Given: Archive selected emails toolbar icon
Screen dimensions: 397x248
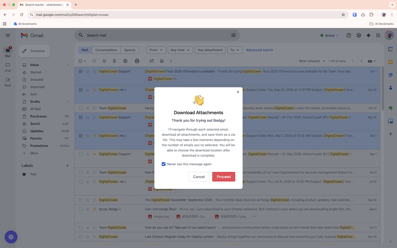Looking at the screenshot, I should pyautogui.click(x=94, y=61).
